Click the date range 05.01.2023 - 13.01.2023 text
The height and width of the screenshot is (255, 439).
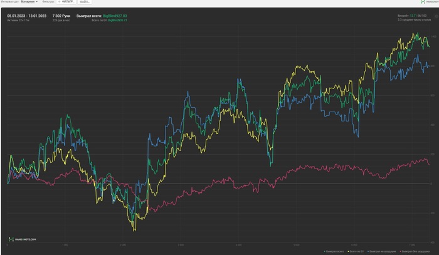(27, 16)
